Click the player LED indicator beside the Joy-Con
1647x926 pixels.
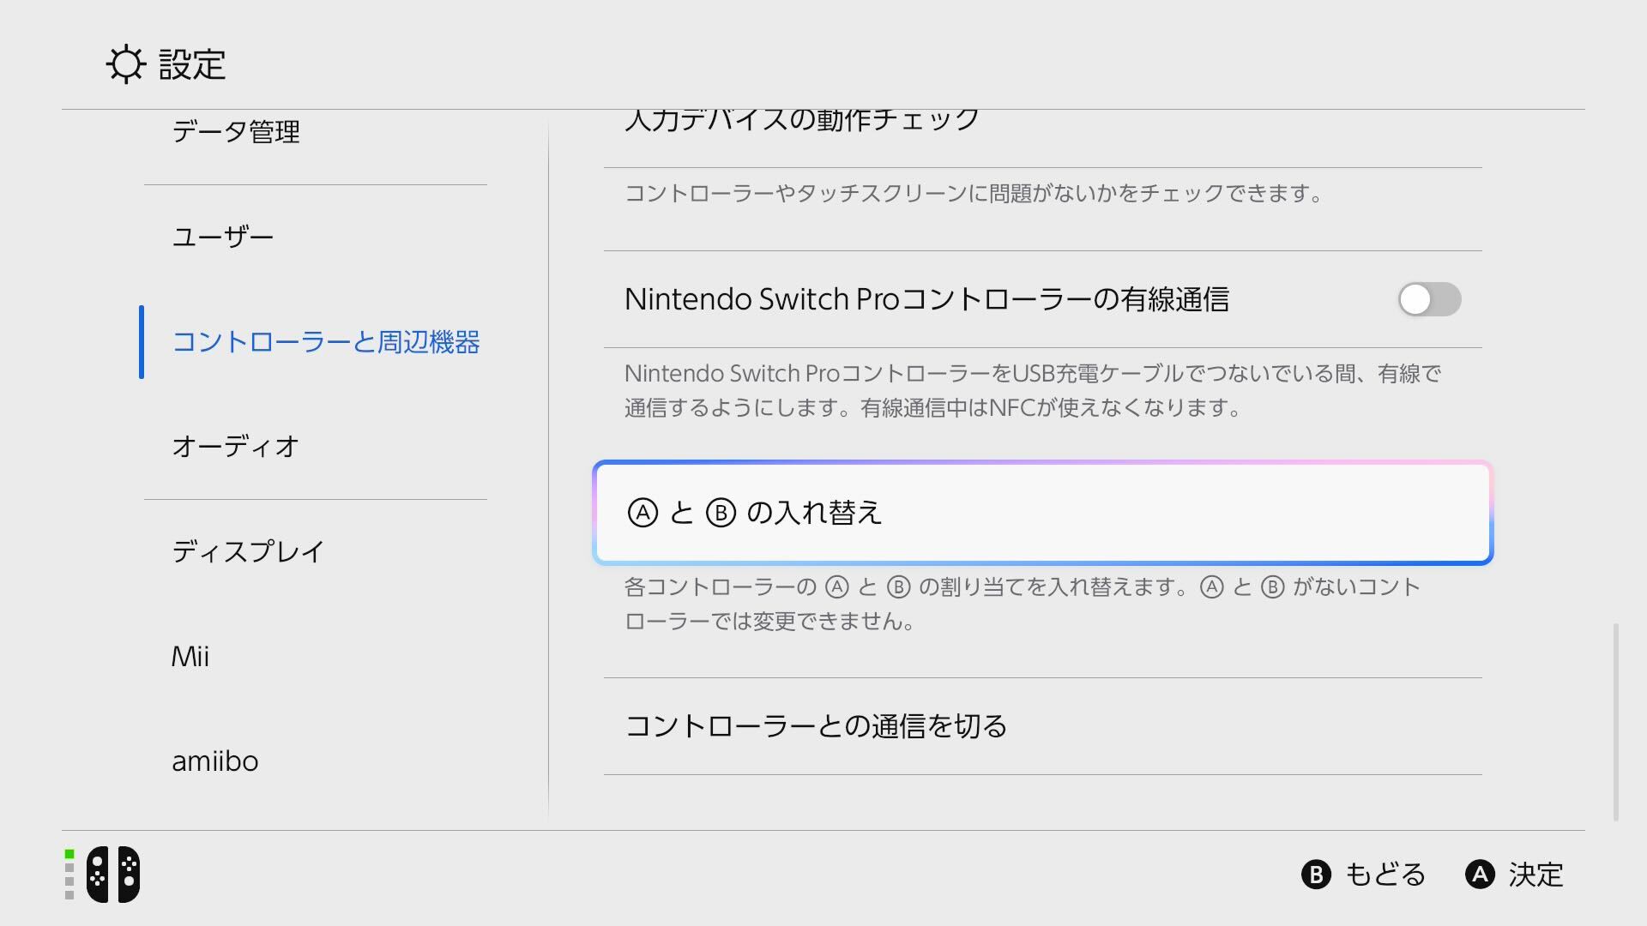coord(69,875)
